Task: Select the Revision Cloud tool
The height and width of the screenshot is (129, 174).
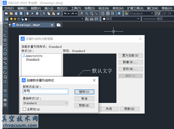Action: click(x=5, y=58)
